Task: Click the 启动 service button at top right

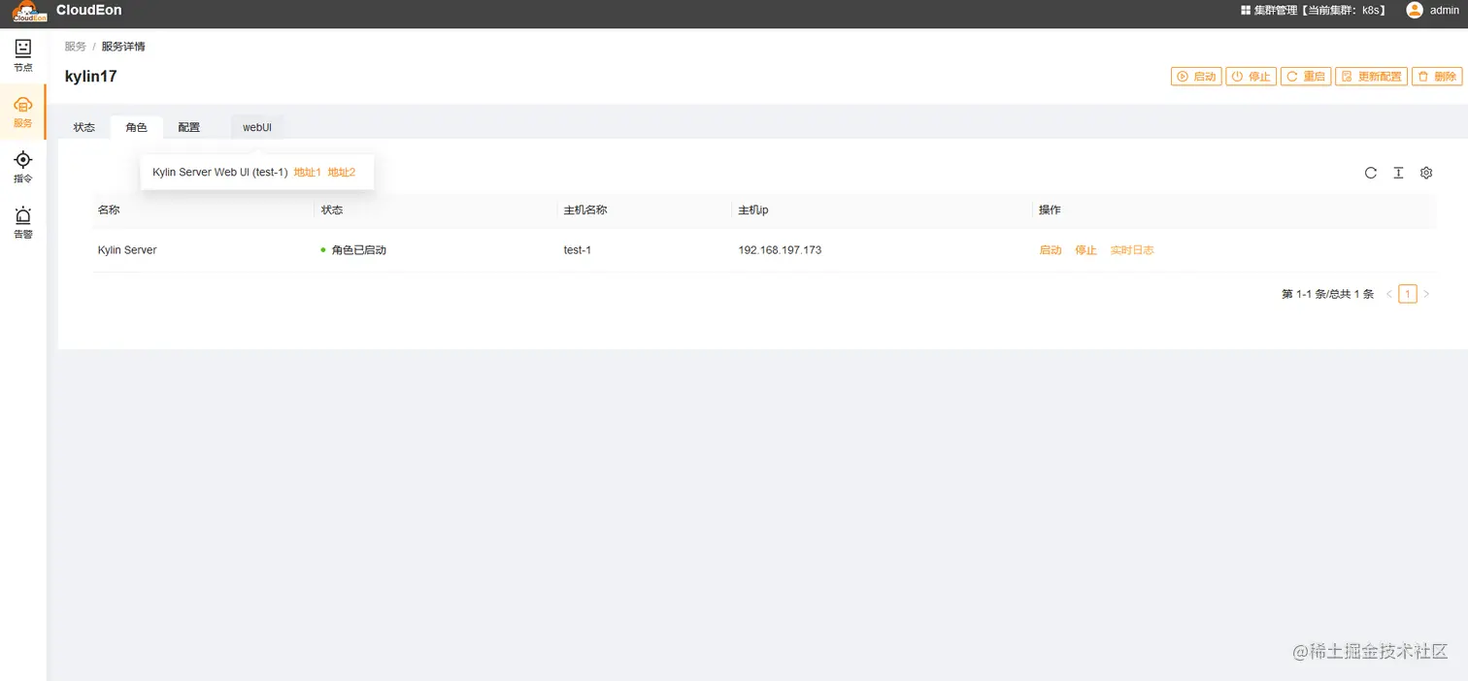Action: click(x=1196, y=77)
